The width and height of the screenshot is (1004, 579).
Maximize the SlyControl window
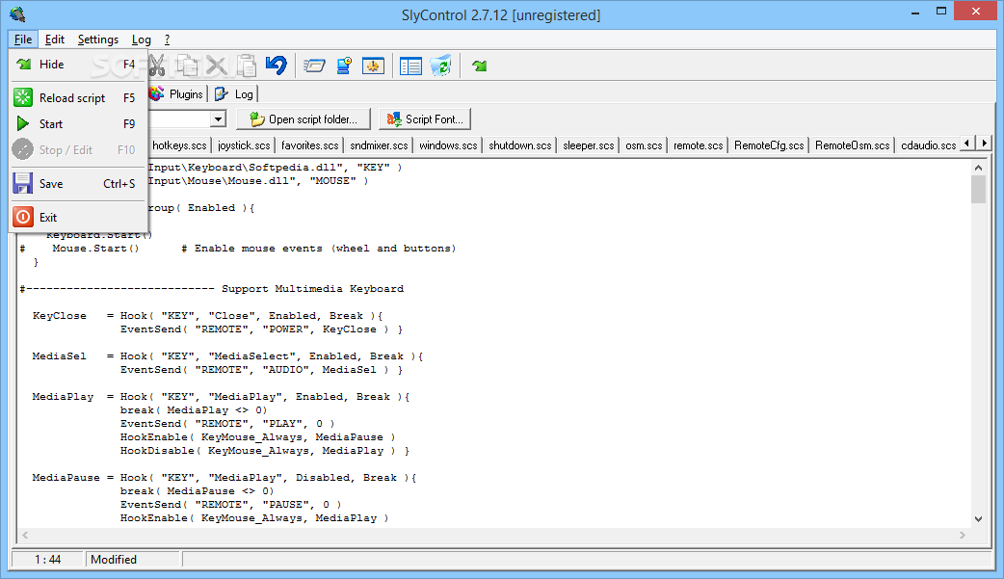(941, 11)
